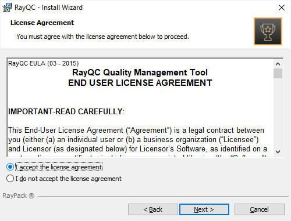Proceed with the "Next >" button
291x221 pixels.
(x=204, y=209)
